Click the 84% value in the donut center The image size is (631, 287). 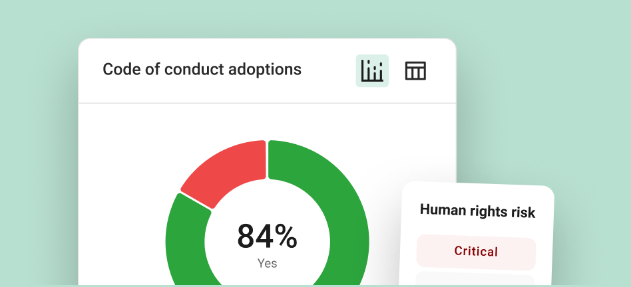coord(267,237)
